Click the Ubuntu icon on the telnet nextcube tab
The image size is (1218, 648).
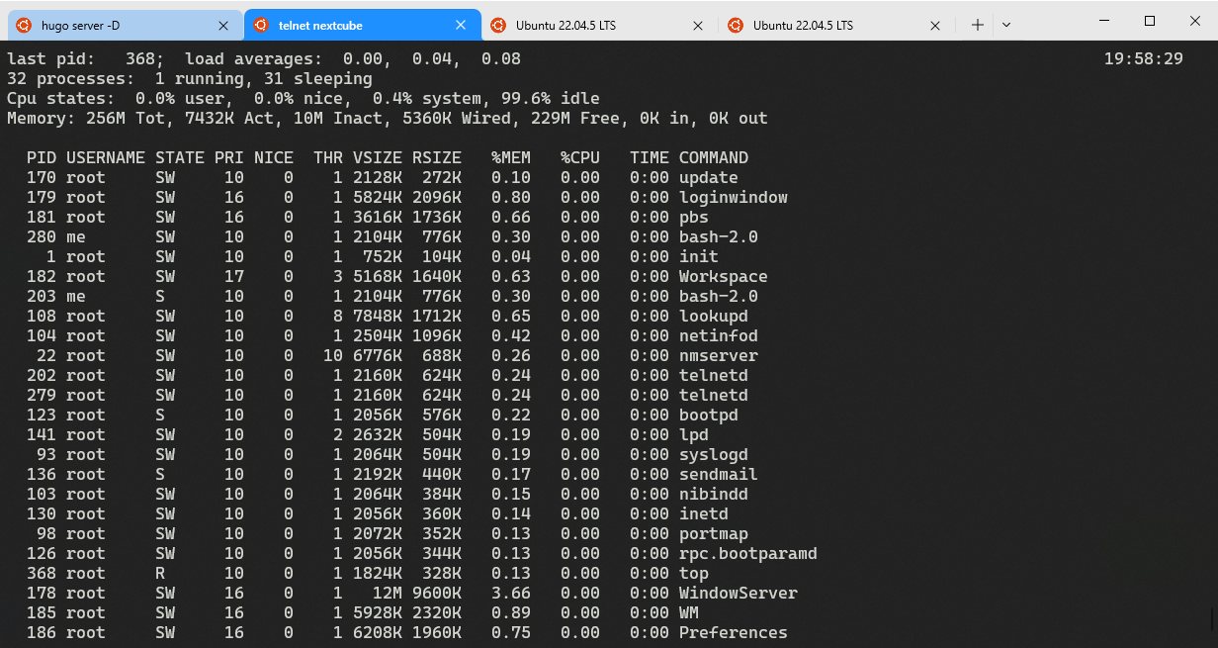tap(261, 26)
